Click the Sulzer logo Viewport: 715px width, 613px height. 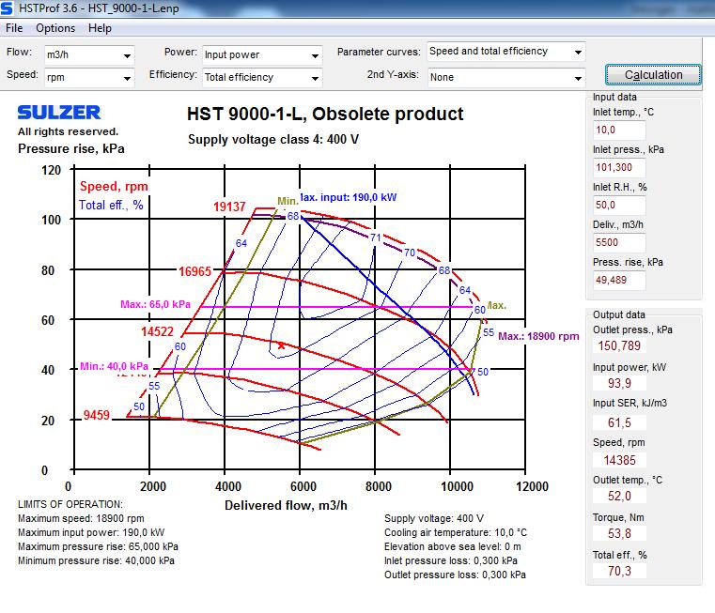59,113
